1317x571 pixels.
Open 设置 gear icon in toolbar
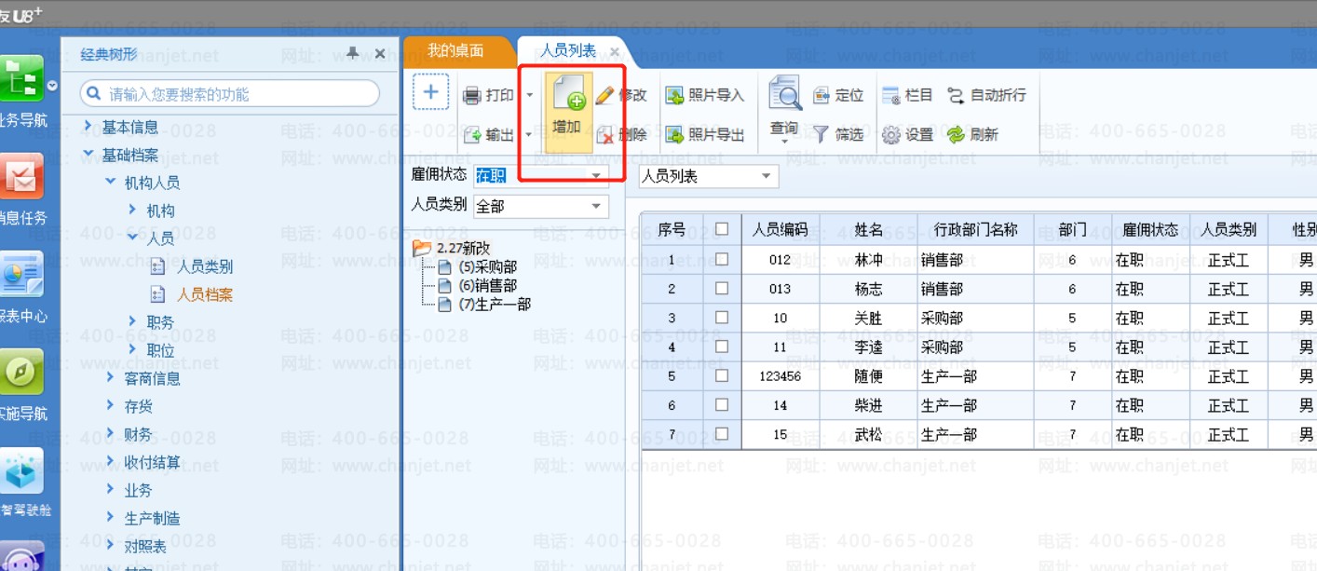(891, 135)
